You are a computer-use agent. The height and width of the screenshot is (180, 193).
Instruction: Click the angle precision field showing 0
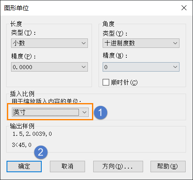141,67
